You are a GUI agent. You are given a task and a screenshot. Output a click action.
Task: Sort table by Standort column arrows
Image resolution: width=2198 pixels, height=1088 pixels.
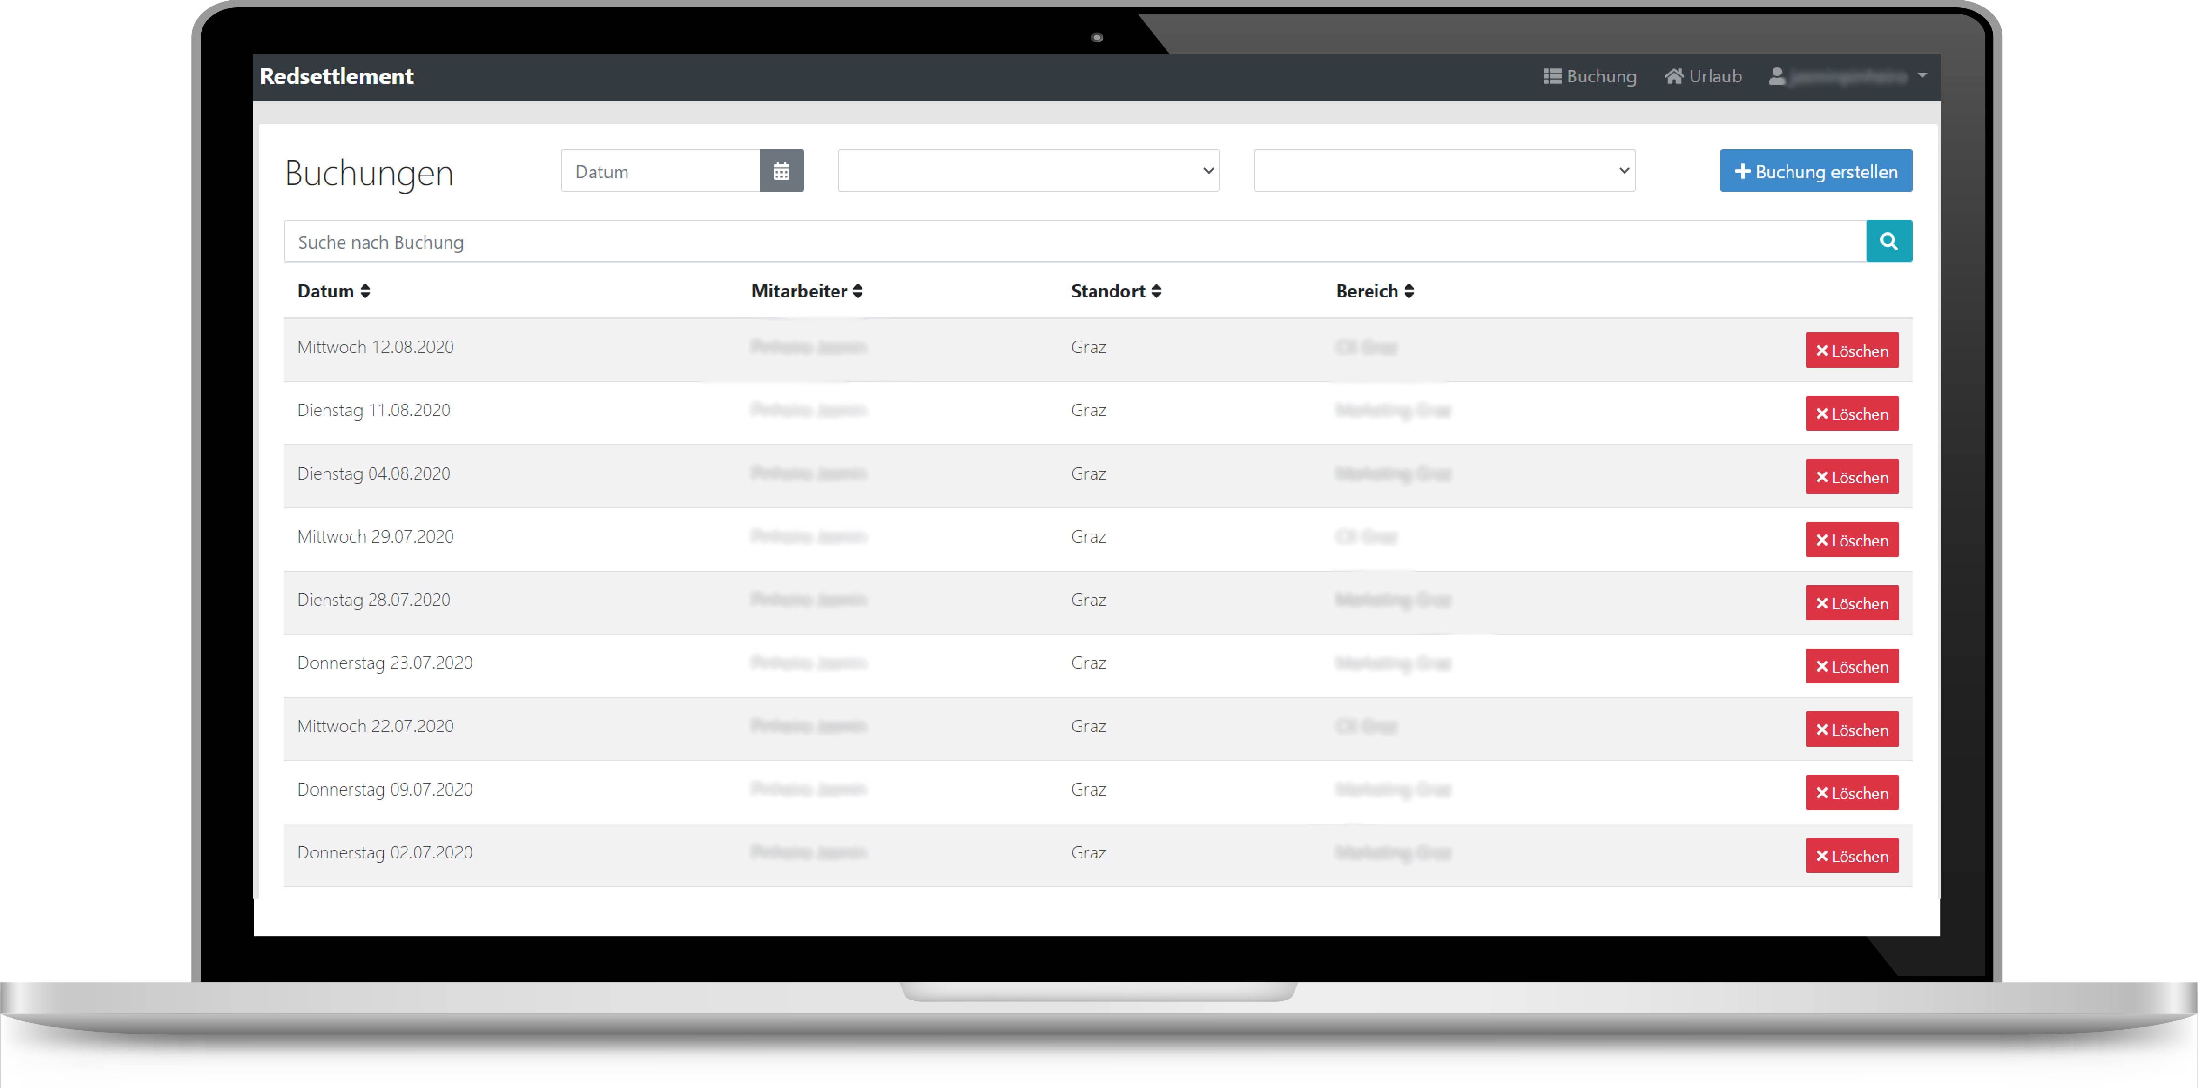pos(1155,291)
